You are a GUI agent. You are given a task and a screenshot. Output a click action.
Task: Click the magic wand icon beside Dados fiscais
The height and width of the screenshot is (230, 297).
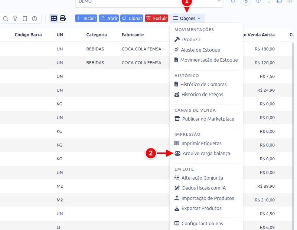pos(177,188)
